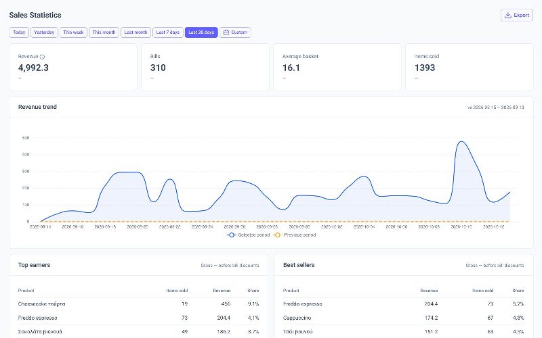Viewport: 542px width, 338px height.
Task: Click Best sellers Items sold column header
Action: tap(482, 291)
